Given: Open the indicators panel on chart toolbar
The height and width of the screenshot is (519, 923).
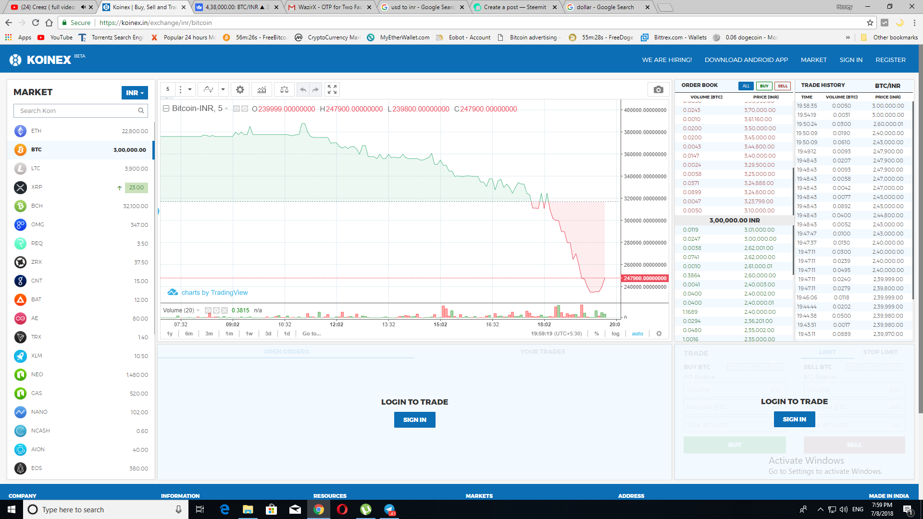Looking at the screenshot, I should pyautogui.click(x=262, y=89).
